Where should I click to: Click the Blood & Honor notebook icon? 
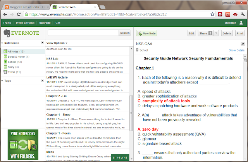(x=5, y=56)
